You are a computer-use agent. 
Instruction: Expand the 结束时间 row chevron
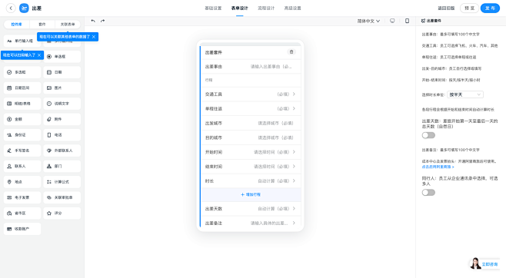(x=294, y=167)
